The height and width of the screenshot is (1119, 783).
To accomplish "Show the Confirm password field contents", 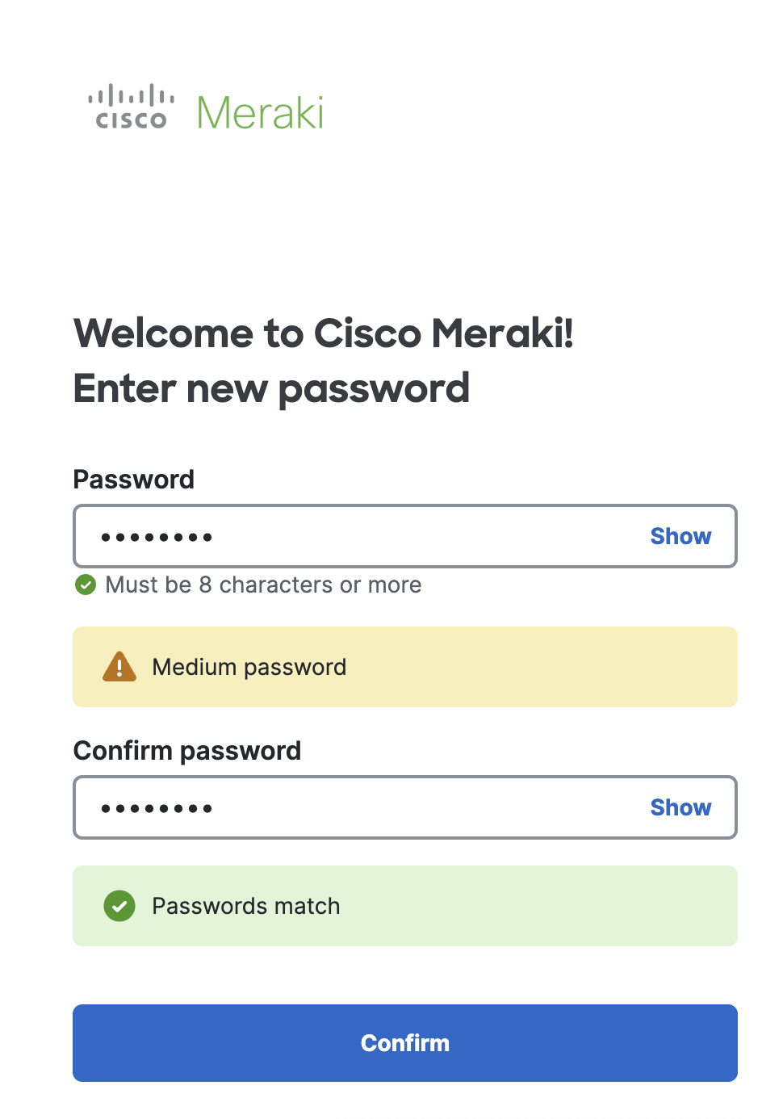I will pyautogui.click(x=680, y=807).
